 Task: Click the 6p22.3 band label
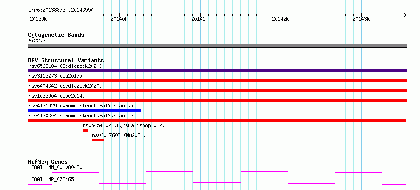[37, 41]
